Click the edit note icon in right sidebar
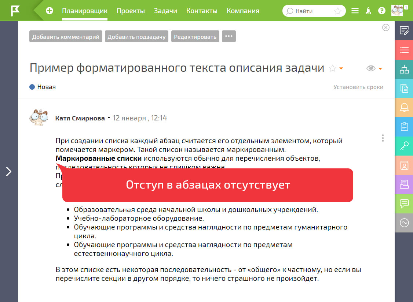The image size is (413, 302). [x=404, y=30]
